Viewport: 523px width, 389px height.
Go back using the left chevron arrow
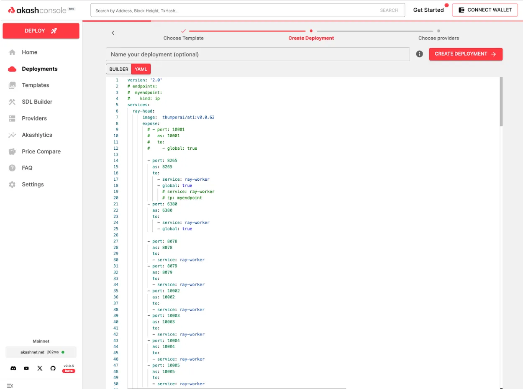click(x=113, y=33)
